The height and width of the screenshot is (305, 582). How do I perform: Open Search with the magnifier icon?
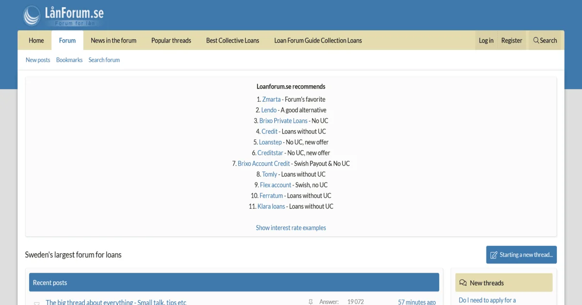click(x=545, y=41)
